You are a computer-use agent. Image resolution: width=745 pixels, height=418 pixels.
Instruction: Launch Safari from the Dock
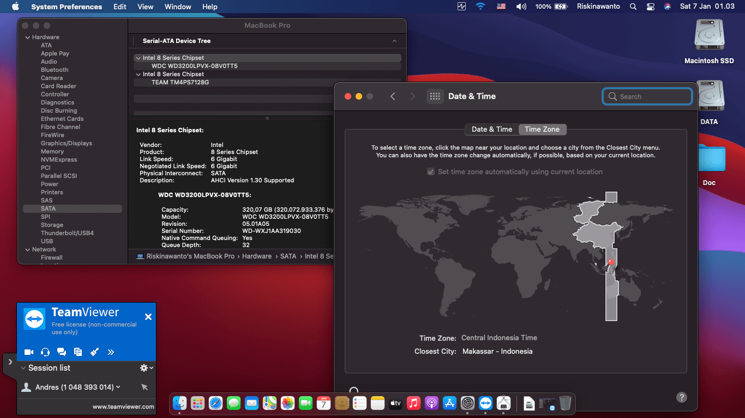coord(215,403)
